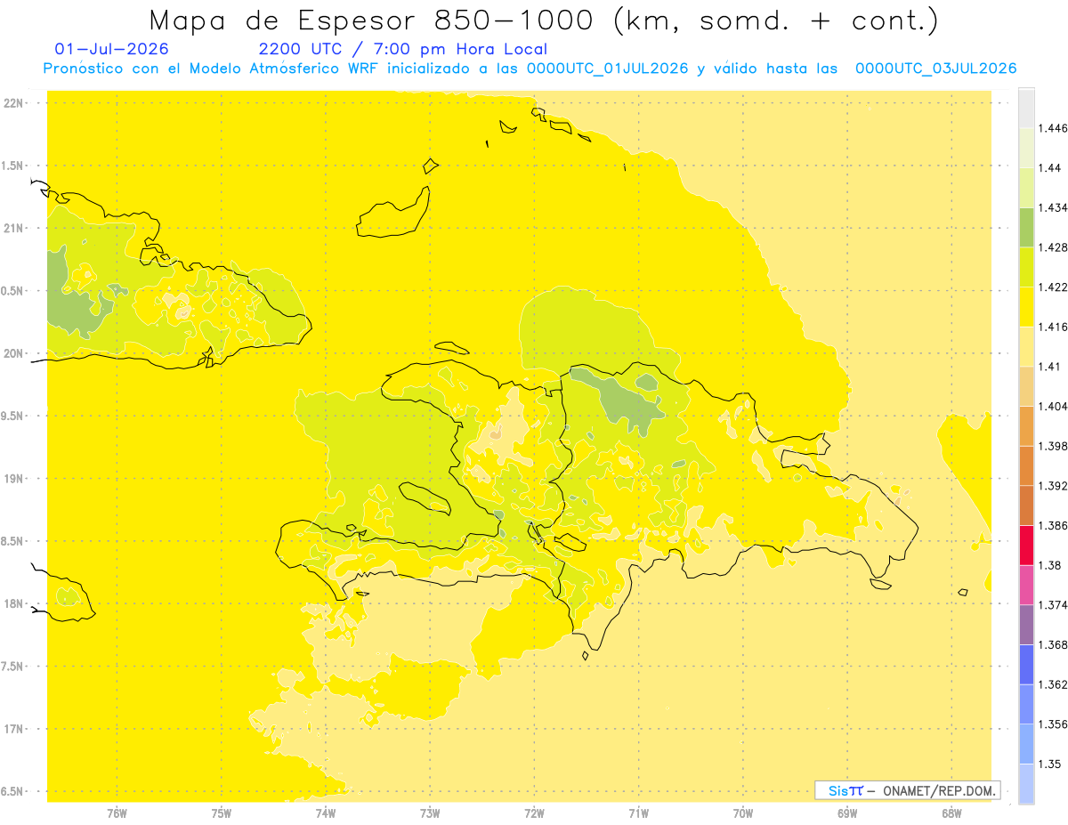Click the colorbar value 1.434
Screen dimensions: 1068x825
[1055, 207]
